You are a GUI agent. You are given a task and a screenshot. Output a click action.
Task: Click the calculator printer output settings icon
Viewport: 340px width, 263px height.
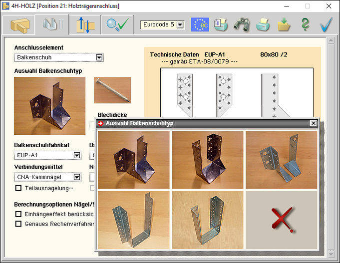click(x=221, y=24)
